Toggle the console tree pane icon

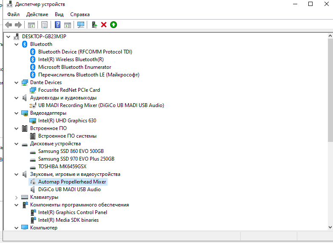[x=31, y=25]
